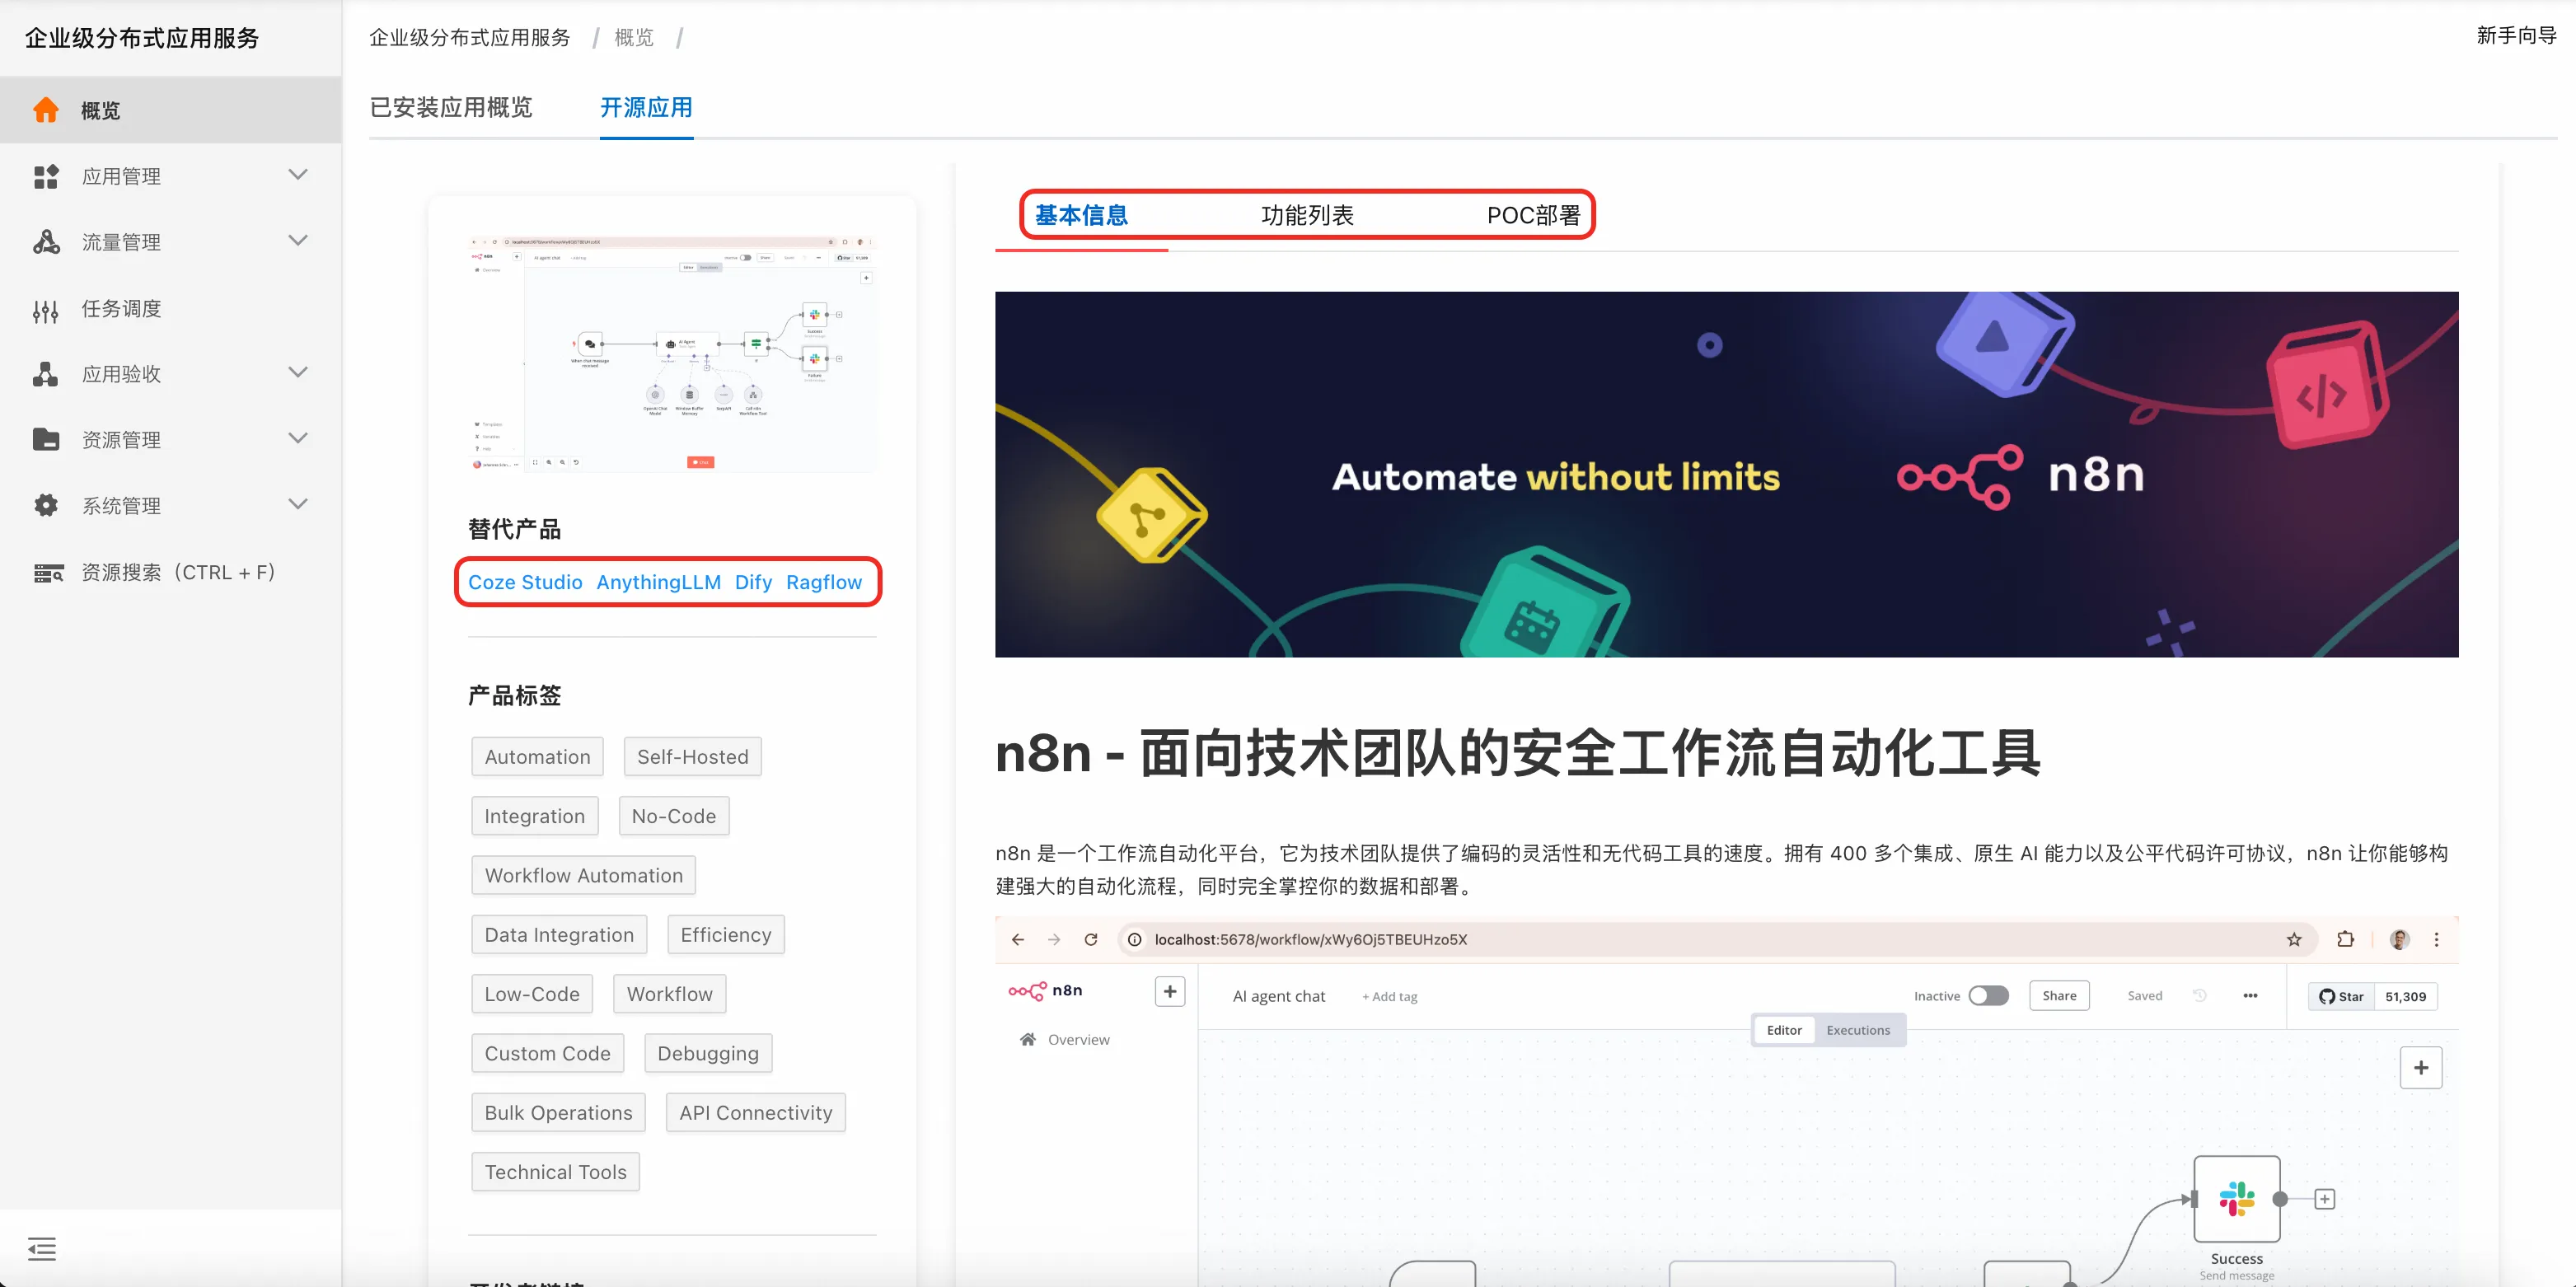Select the POC部署 tab
This screenshot has width=2576, height=1287.
click(x=1533, y=215)
